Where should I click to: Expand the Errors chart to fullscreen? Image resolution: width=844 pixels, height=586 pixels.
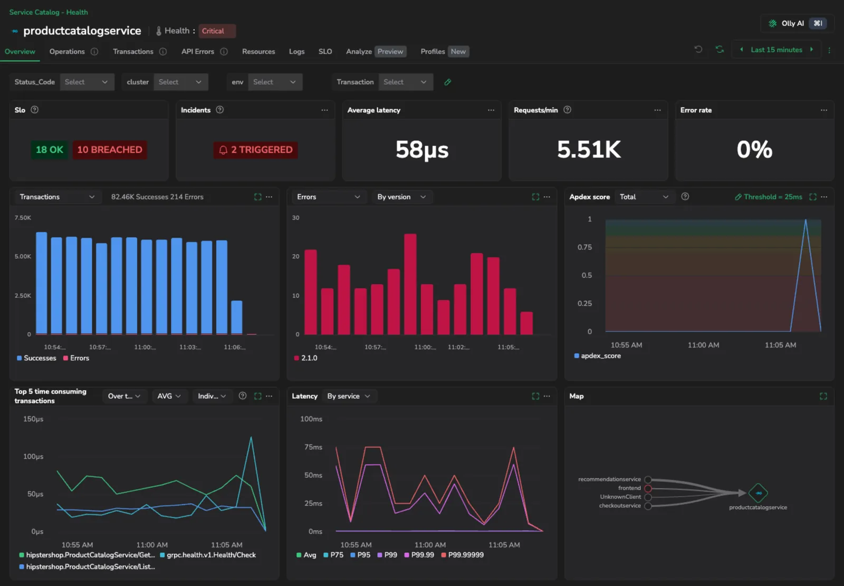pyautogui.click(x=535, y=197)
